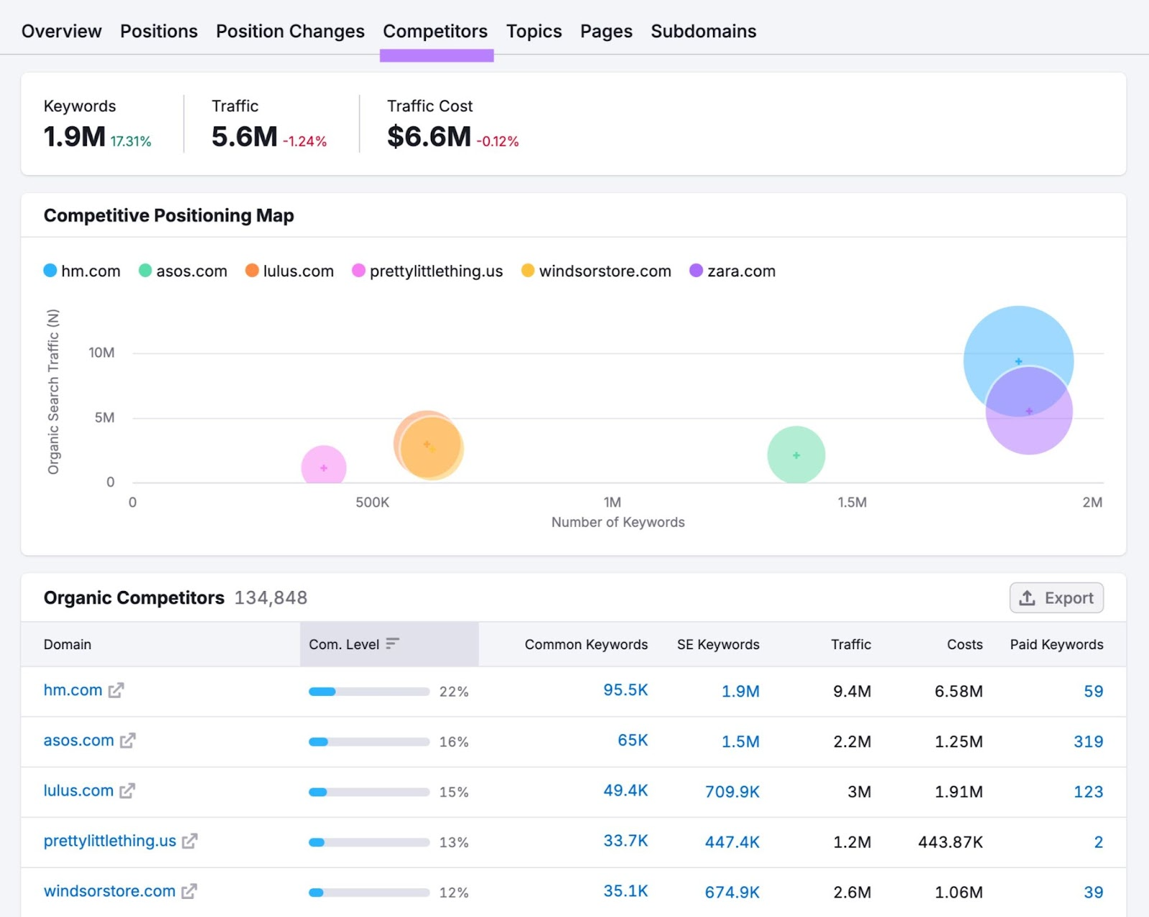Click the Export upload icon
The height and width of the screenshot is (917, 1149).
coord(1027,597)
